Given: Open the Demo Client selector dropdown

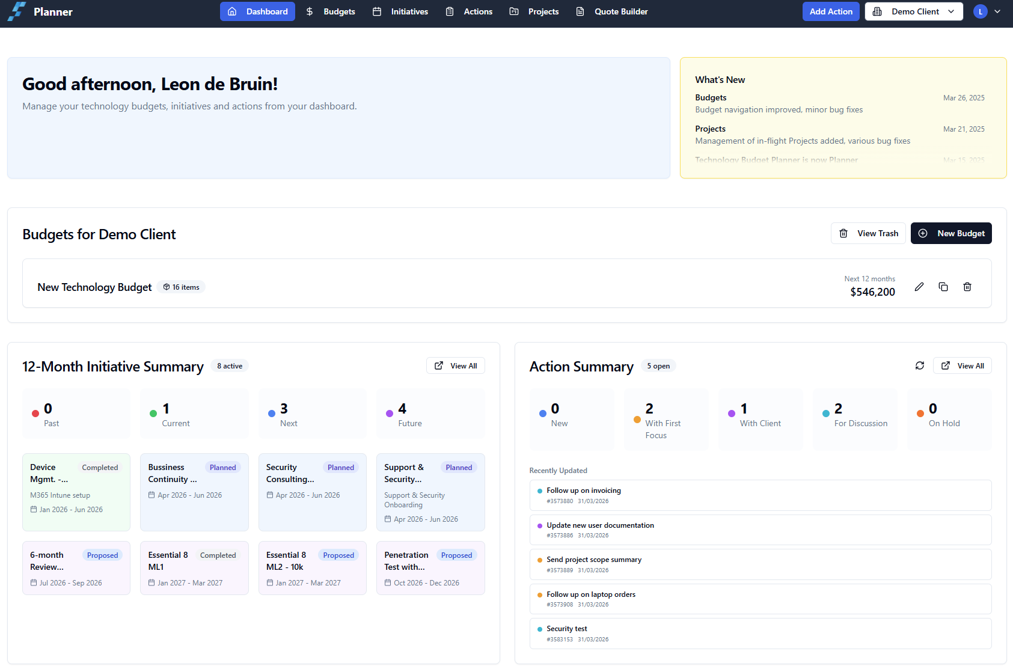Looking at the screenshot, I should pyautogui.click(x=913, y=11).
